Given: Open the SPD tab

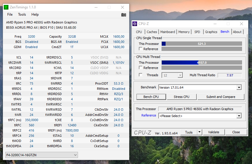Looking at the screenshot, I should click(197, 32).
